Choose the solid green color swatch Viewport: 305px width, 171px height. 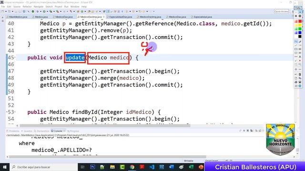coord(300,28)
